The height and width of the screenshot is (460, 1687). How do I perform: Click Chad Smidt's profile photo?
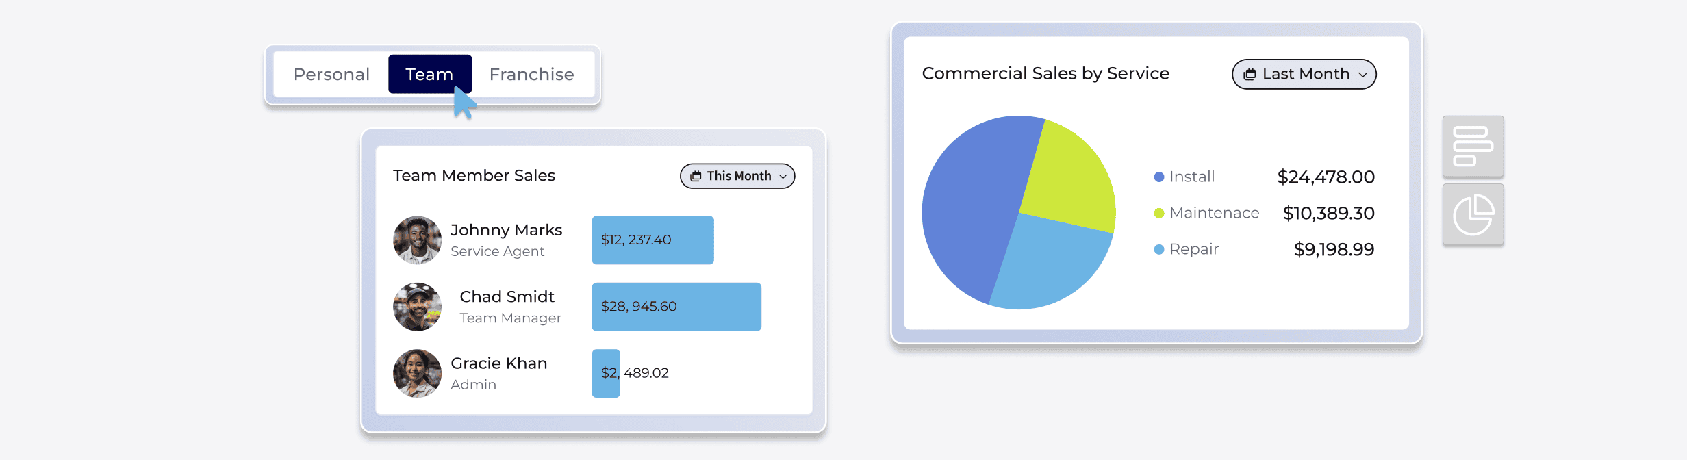pyautogui.click(x=416, y=307)
